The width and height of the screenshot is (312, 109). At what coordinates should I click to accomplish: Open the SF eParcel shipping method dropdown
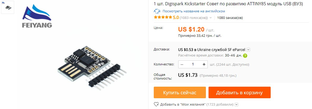coord(248,49)
